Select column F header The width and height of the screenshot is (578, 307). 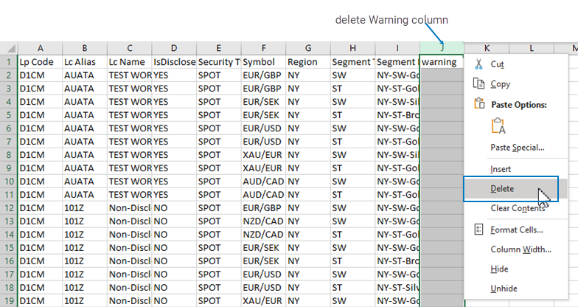(x=262, y=48)
